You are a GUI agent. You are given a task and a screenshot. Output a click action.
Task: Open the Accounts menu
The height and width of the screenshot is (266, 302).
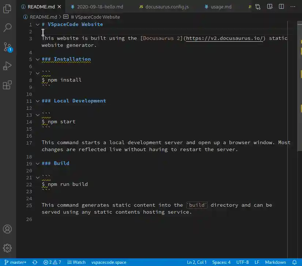7,229
